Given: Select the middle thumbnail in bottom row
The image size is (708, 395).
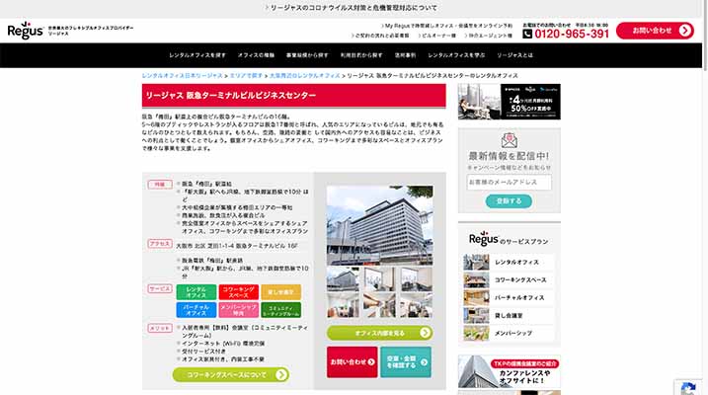Looking at the screenshot, I should pos(379,305).
